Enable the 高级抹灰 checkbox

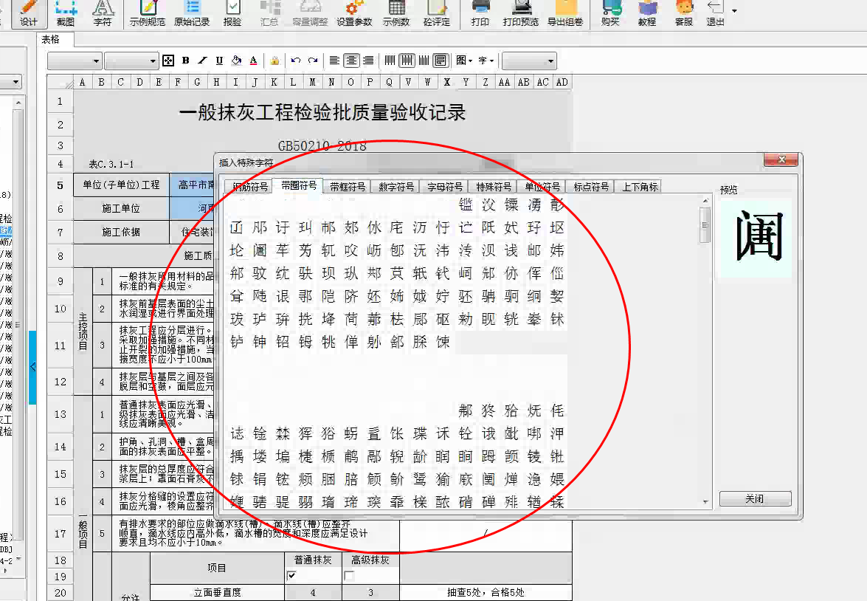click(x=349, y=576)
